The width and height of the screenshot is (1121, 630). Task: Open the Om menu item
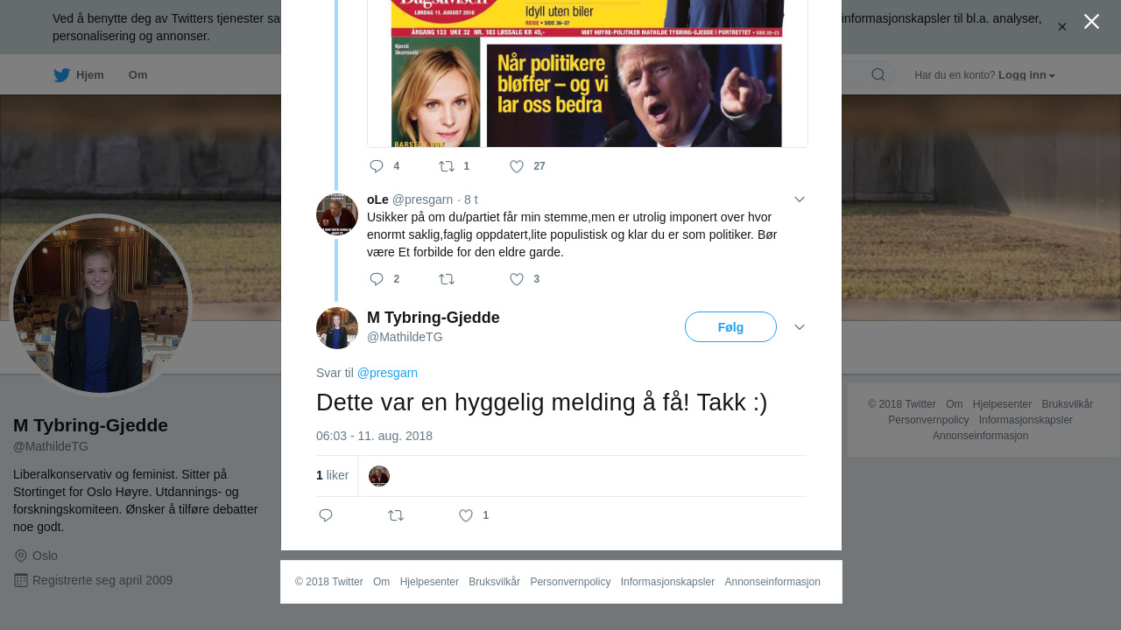click(137, 75)
